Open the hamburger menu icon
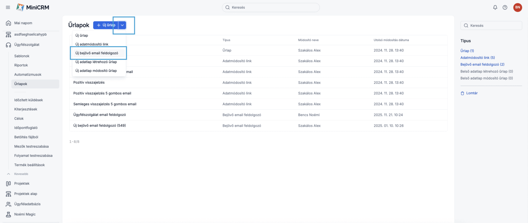528x223 pixels. (8, 7)
